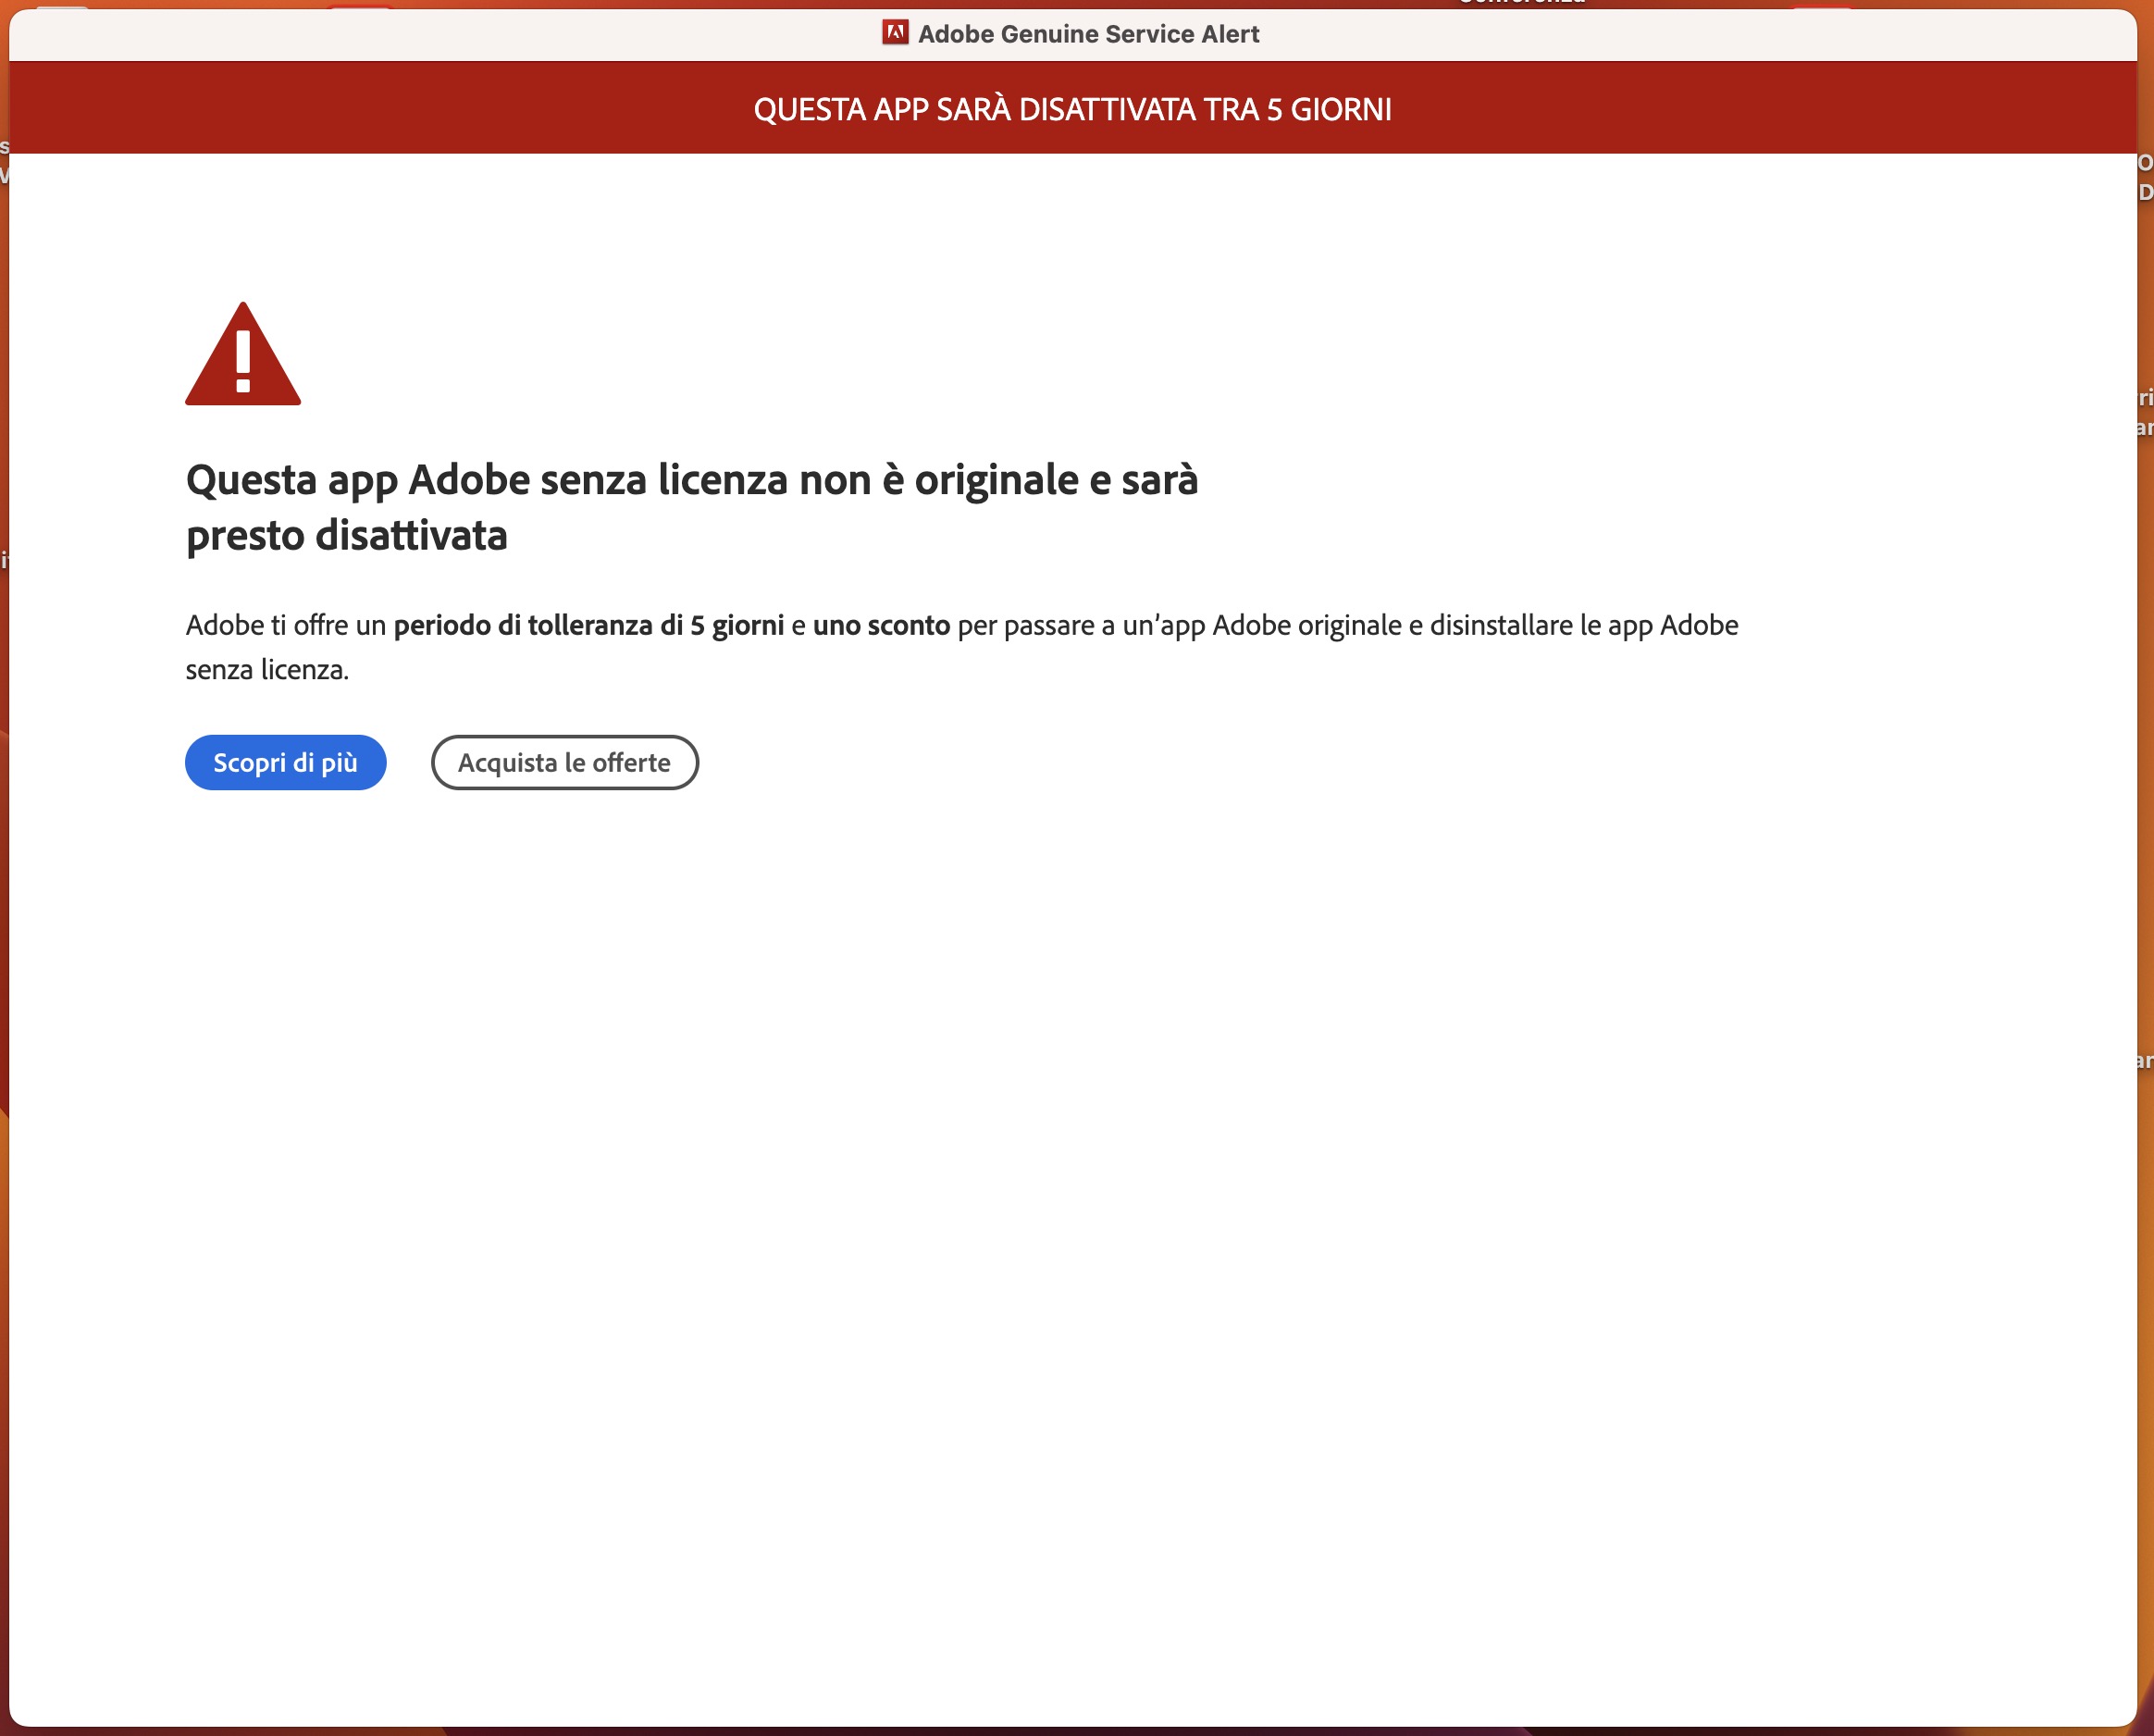Screen dimensions: 2154x1736
Task: Click the bold text "periodo di tolleranza di 5 giorni"
Action: coord(589,625)
